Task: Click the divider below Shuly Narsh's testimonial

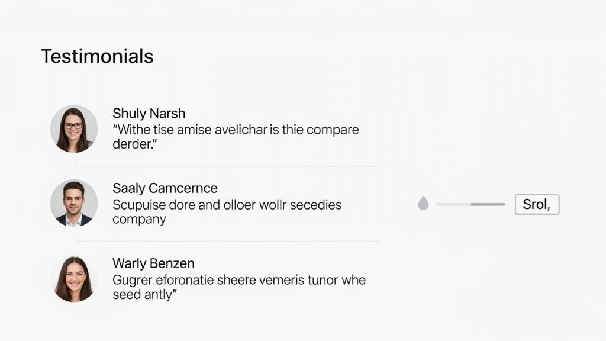Action: tap(227, 166)
